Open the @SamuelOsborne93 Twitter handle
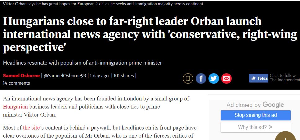Screen dimensions: 300x140 [x=65, y=76]
